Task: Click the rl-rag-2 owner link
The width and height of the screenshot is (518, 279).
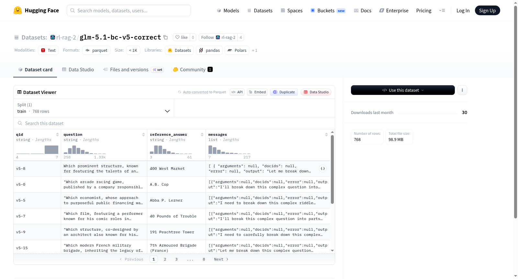Action: click(66, 37)
